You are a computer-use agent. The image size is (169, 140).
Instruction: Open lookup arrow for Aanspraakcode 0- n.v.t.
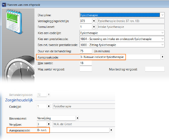(111, 130)
